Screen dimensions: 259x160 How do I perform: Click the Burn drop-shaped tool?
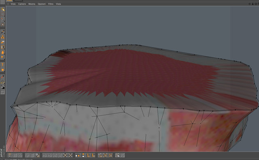(x=2, y=53)
